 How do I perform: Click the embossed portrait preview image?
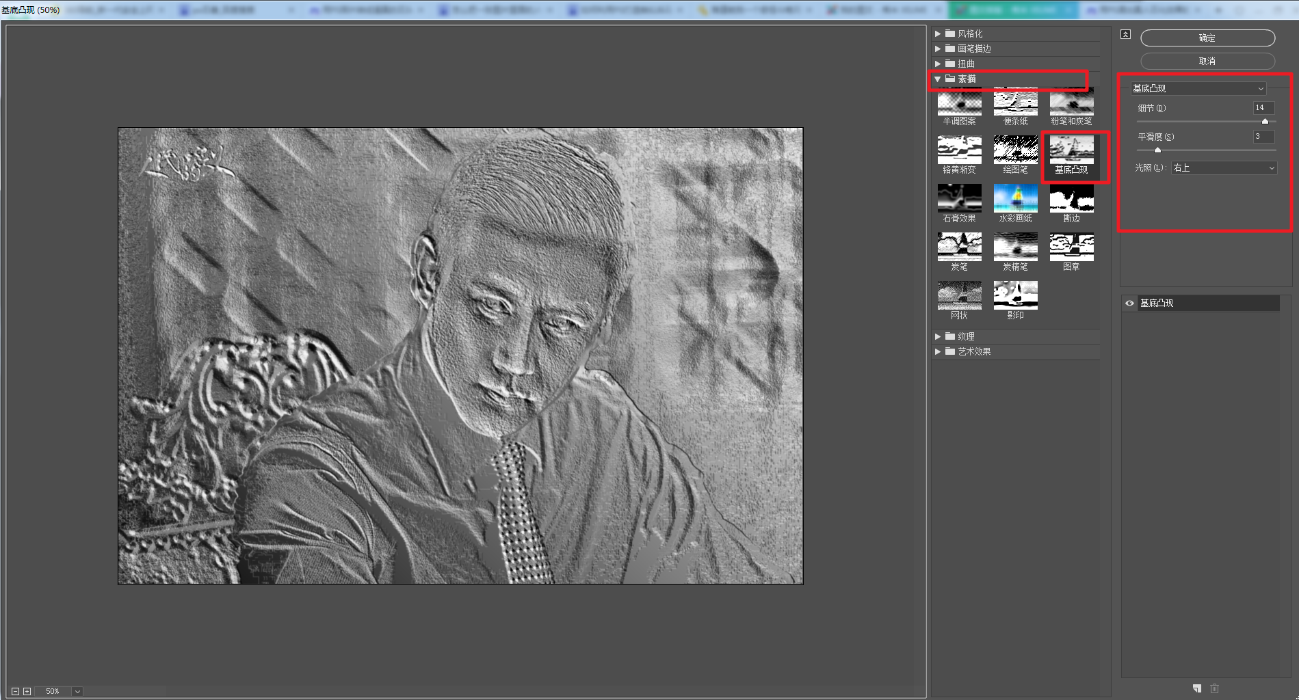pos(460,355)
